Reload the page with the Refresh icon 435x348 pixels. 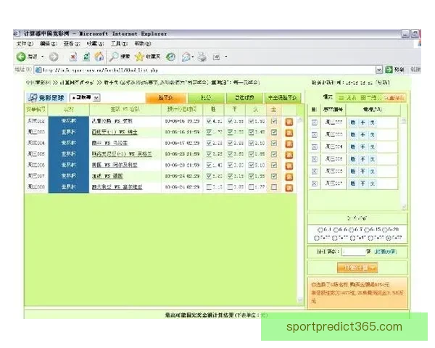86,57
